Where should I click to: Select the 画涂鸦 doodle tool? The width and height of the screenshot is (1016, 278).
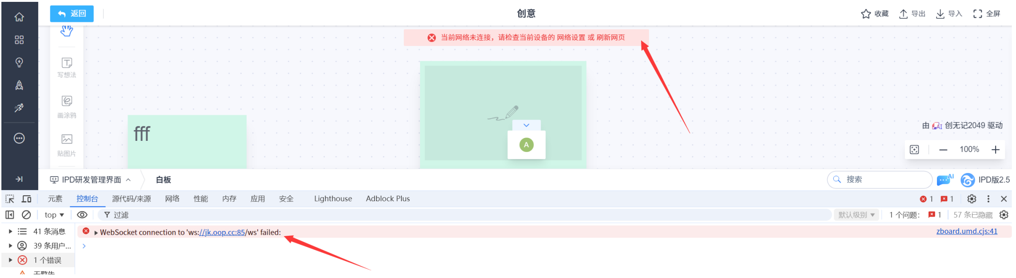point(67,106)
